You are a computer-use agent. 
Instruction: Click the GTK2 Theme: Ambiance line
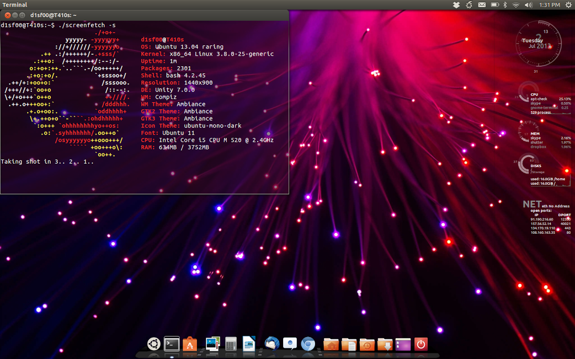tap(177, 111)
